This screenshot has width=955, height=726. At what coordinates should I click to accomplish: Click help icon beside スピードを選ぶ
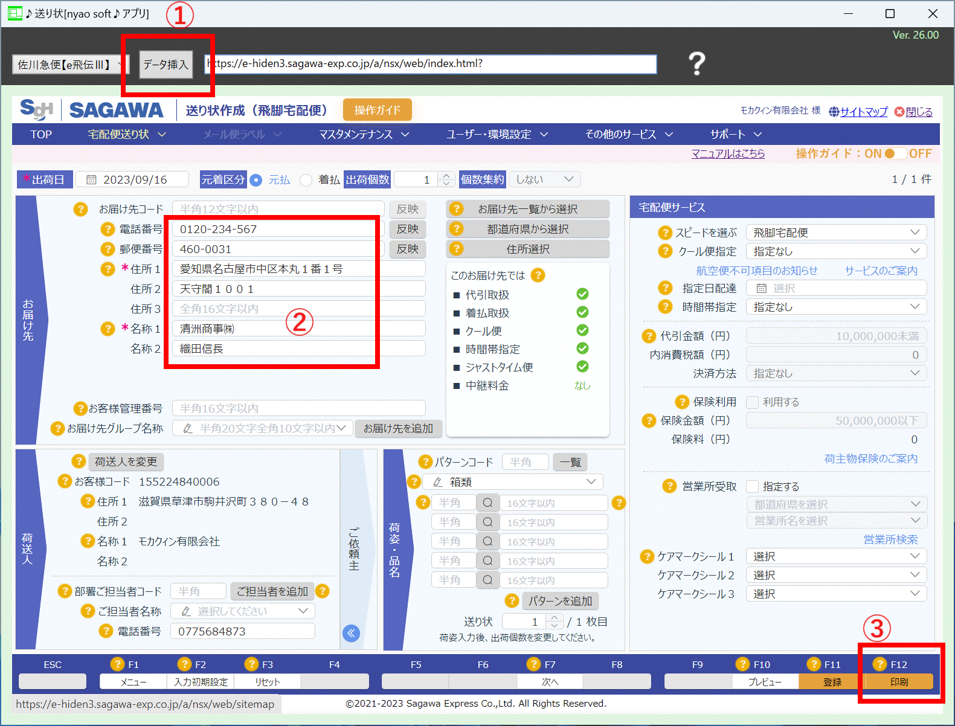(665, 233)
